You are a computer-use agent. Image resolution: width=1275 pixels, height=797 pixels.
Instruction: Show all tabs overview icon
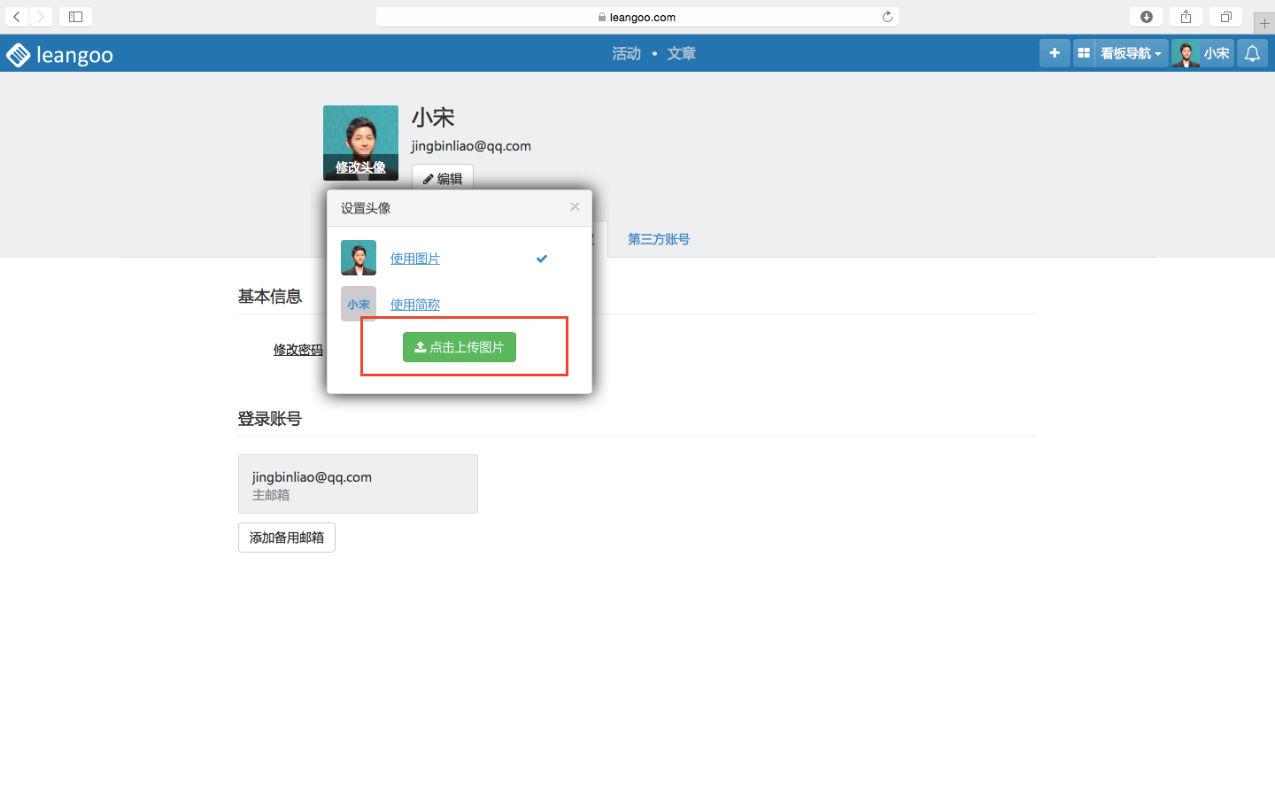click(x=1225, y=17)
